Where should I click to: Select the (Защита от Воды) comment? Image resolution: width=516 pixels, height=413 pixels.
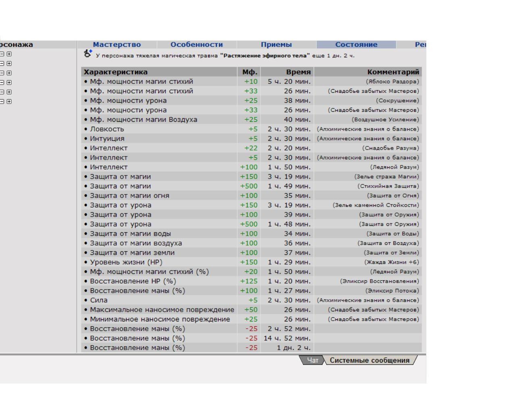pos(393,234)
